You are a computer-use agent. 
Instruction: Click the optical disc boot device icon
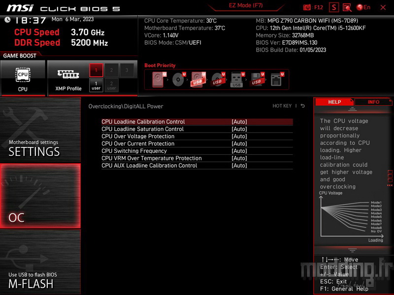click(x=179, y=79)
